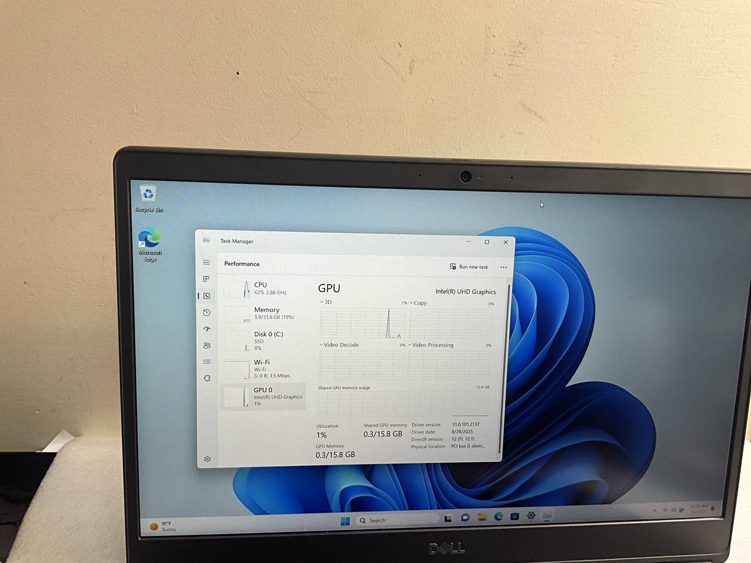Minimize the Task Manager window
This screenshot has height=563, width=751.
pos(468,242)
